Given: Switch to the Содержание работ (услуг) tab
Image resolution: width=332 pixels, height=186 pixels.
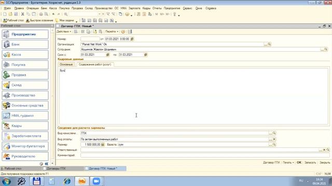Looking at the screenshot, I should pos(95,64).
